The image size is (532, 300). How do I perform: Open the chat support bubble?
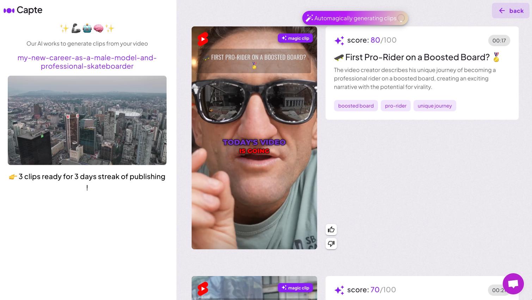tap(513, 284)
